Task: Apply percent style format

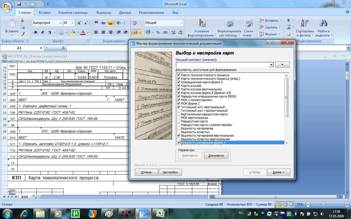Action: [158, 32]
